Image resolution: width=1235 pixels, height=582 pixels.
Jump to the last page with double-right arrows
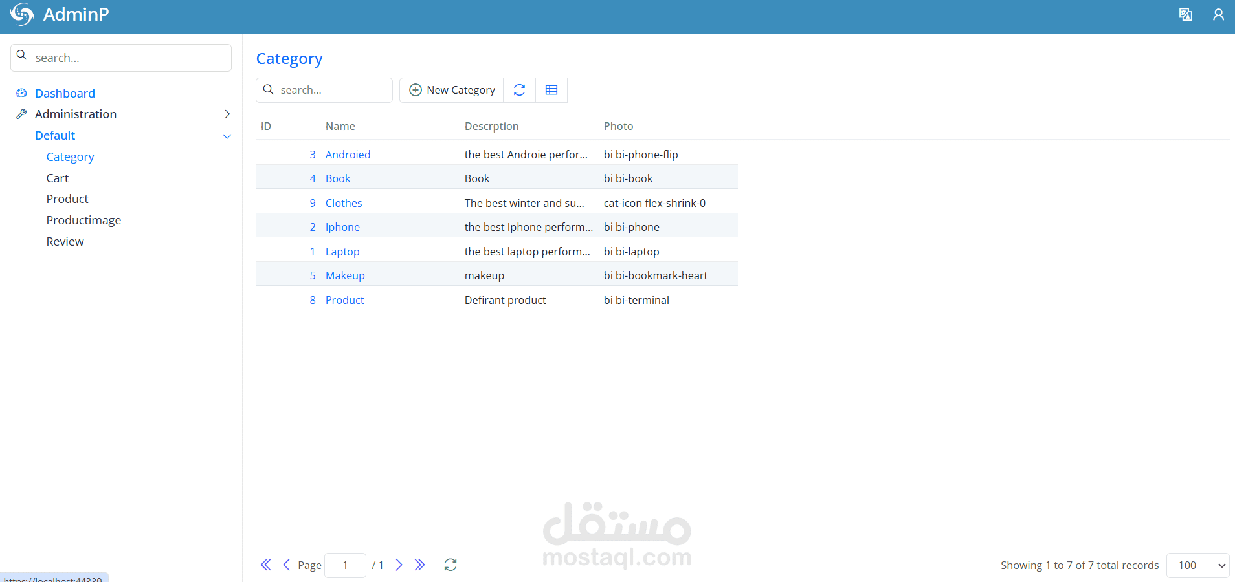(x=419, y=565)
